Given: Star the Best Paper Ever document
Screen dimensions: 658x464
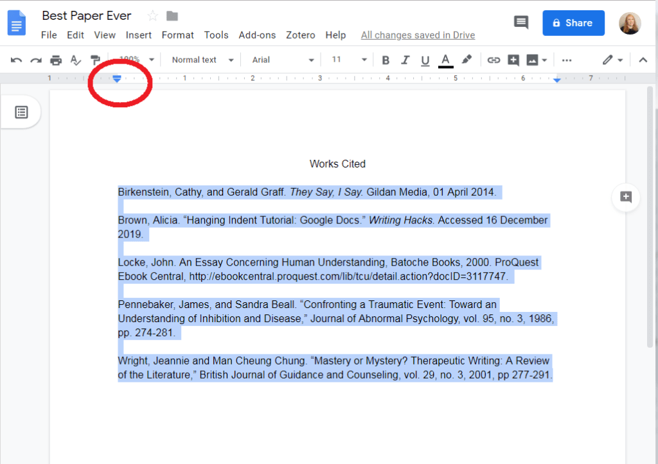Looking at the screenshot, I should pyautogui.click(x=152, y=16).
